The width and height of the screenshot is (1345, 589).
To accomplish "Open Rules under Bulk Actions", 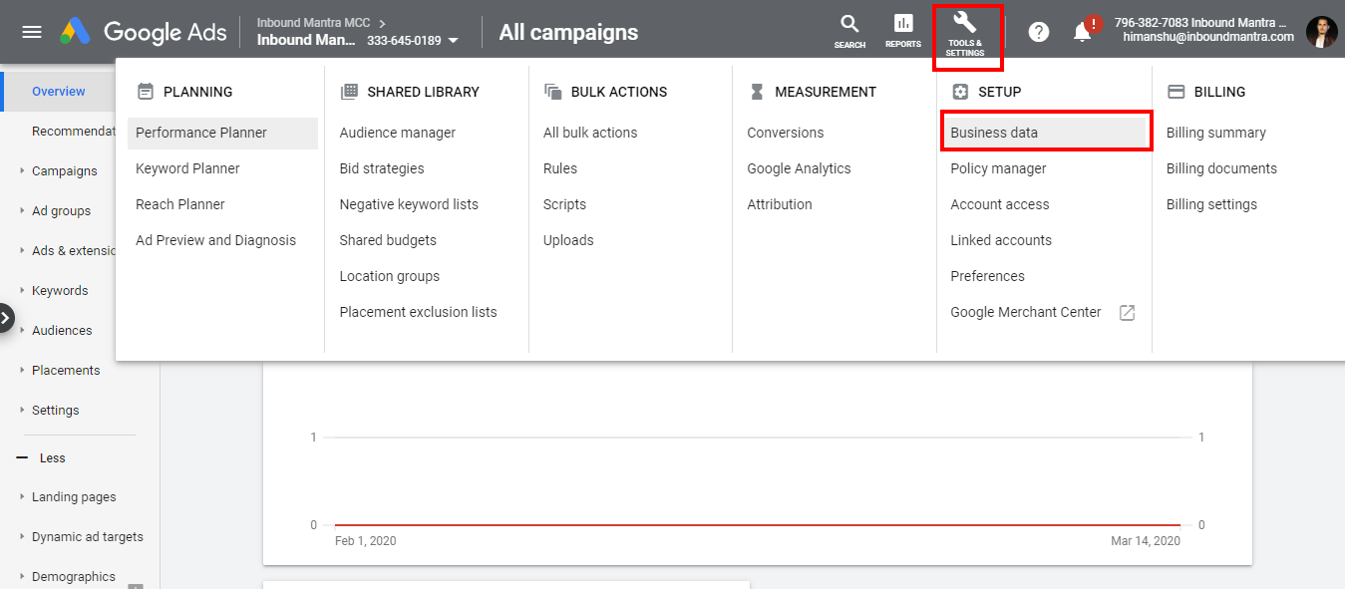I will pos(560,168).
